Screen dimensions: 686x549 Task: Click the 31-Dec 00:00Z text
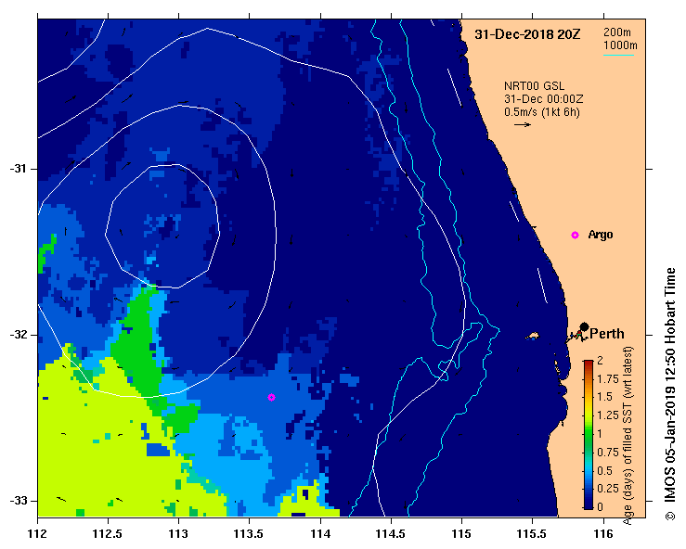[543, 99]
